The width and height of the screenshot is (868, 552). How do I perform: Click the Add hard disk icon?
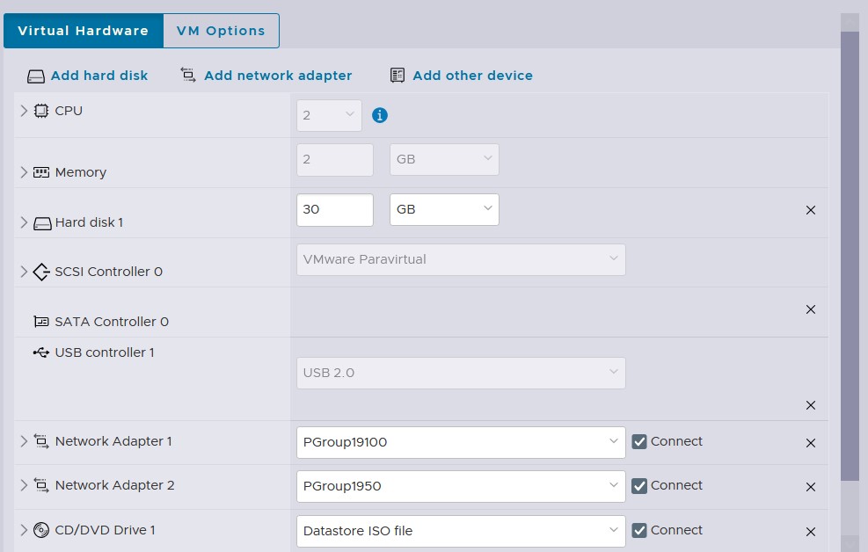pyautogui.click(x=35, y=76)
